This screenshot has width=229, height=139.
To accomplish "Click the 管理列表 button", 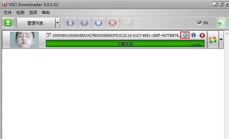I will (36, 23).
